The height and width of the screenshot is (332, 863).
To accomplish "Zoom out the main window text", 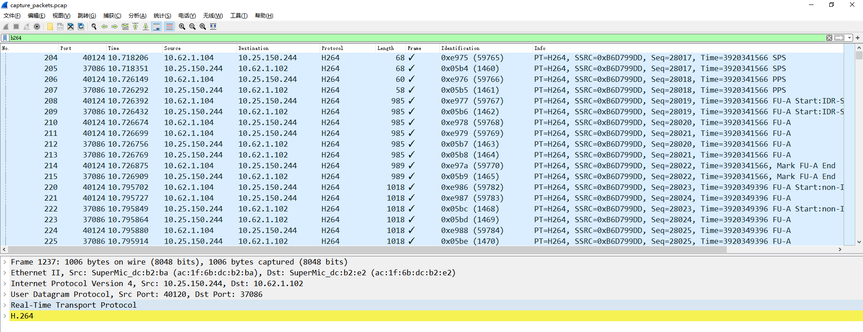I will (x=192, y=27).
